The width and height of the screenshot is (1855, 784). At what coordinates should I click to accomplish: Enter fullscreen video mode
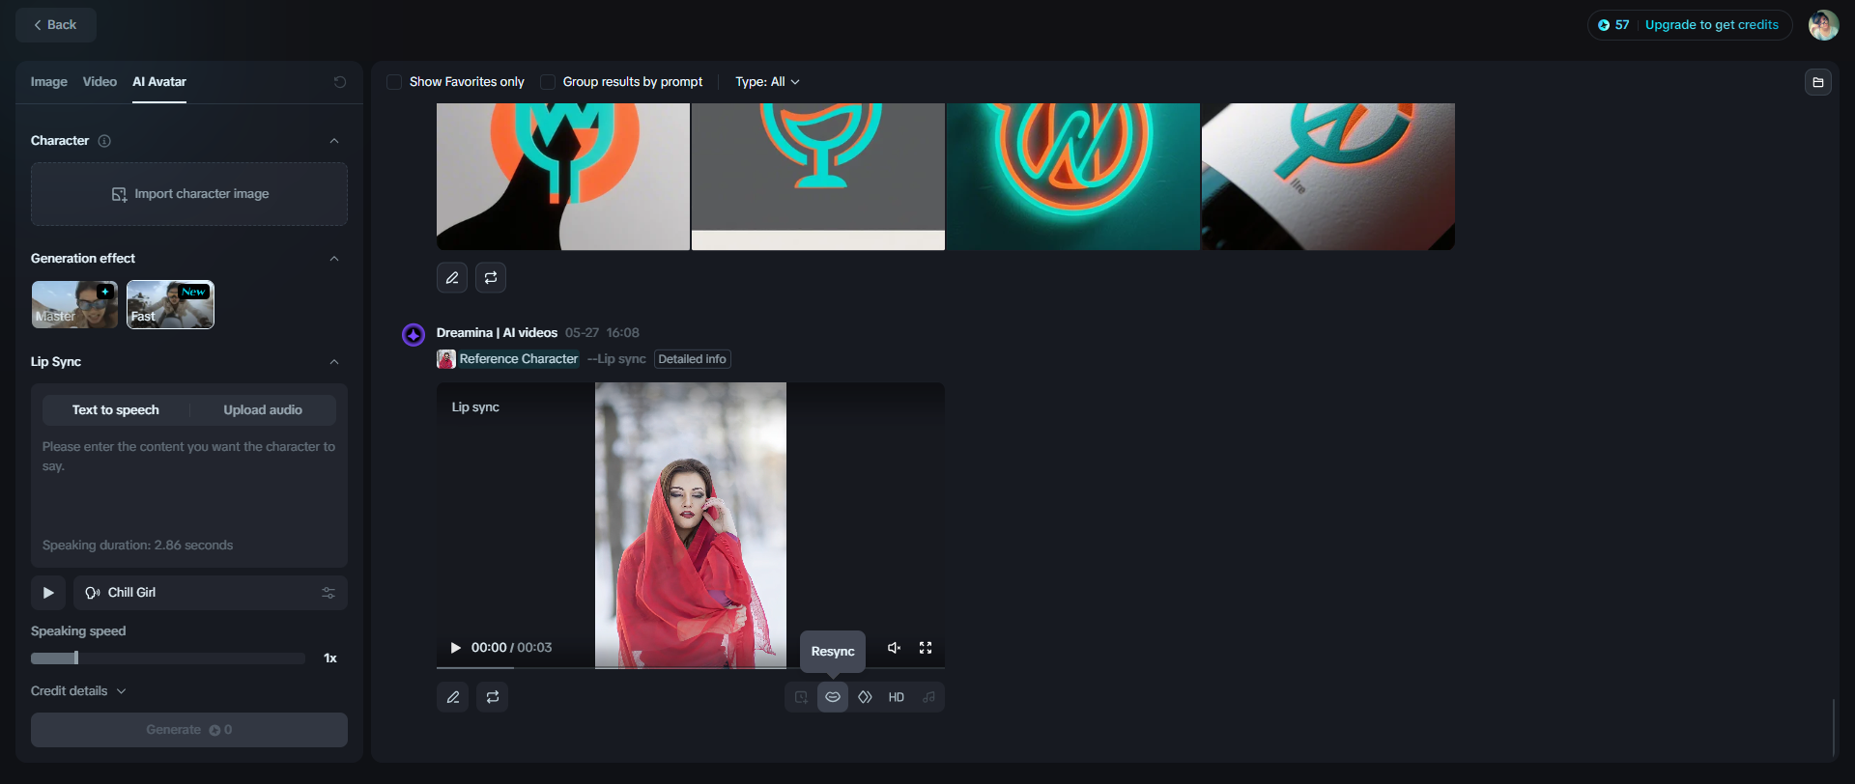coord(926,648)
